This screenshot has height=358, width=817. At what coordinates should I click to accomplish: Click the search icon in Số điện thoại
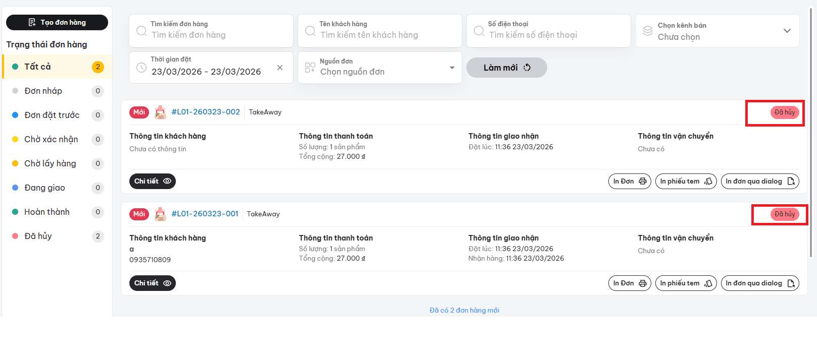point(479,31)
